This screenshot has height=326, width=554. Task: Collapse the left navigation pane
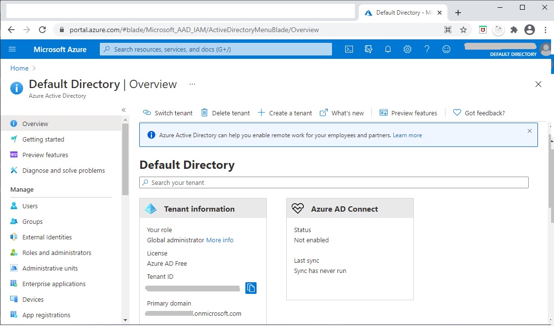point(124,109)
